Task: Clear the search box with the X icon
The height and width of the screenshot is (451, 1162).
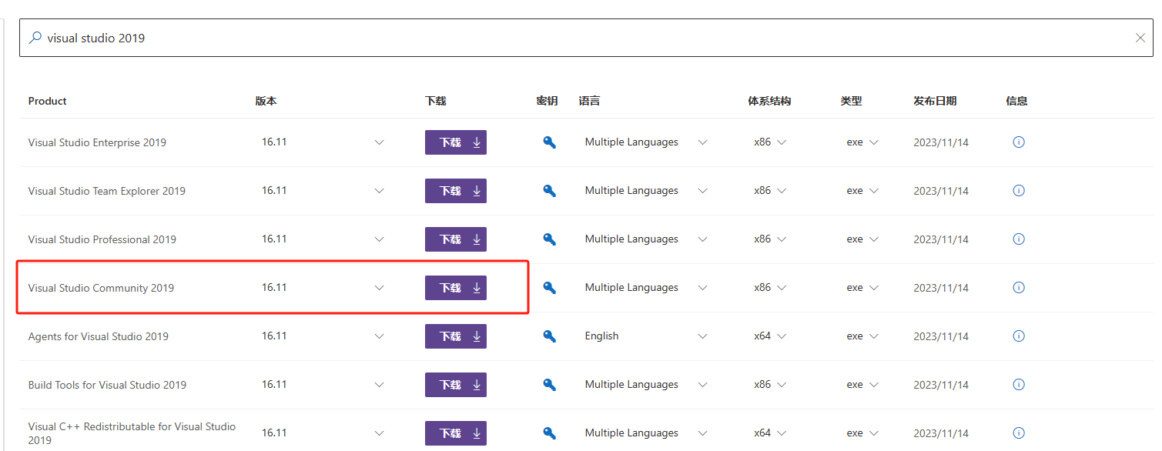Action: click(1140, 38)
